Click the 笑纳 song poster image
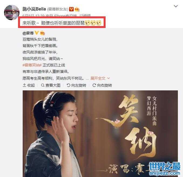The height and width of the screenshot is (177, 183). (x=100, y=134)
